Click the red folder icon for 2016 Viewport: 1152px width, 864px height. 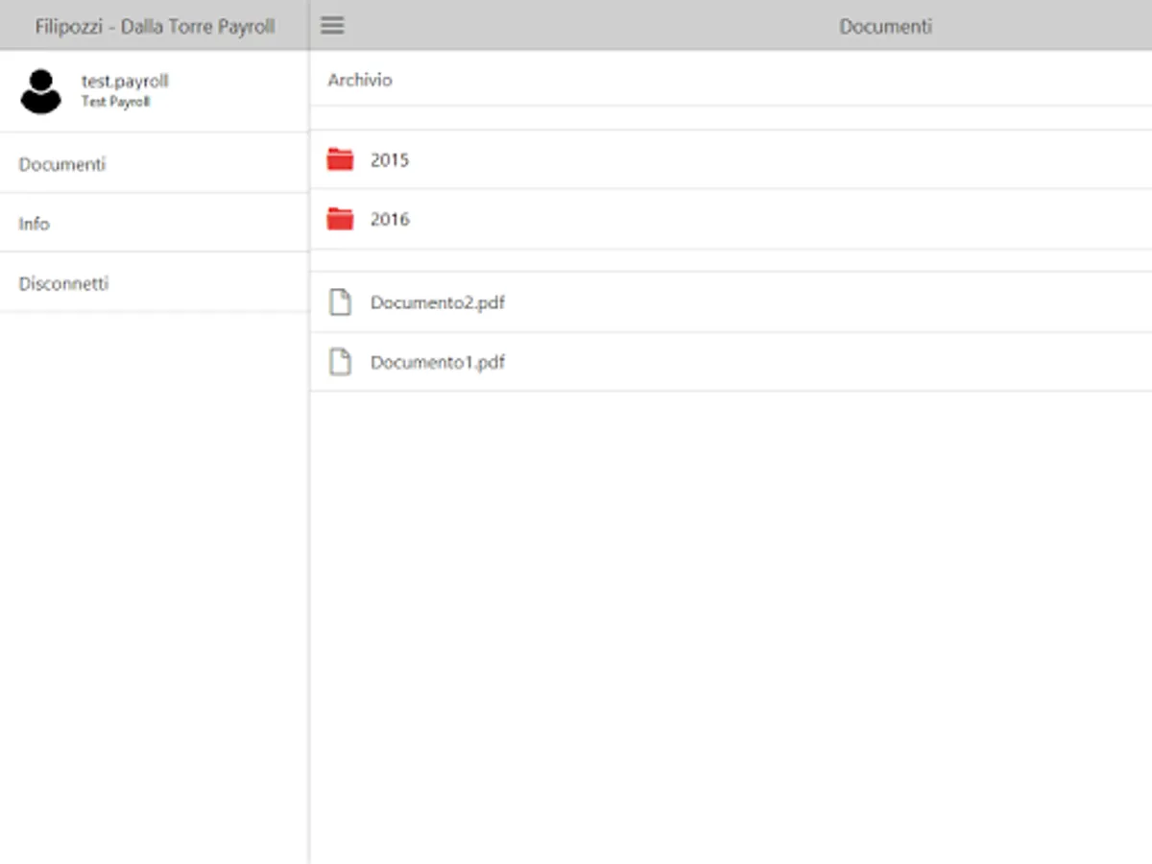[340, 219]
